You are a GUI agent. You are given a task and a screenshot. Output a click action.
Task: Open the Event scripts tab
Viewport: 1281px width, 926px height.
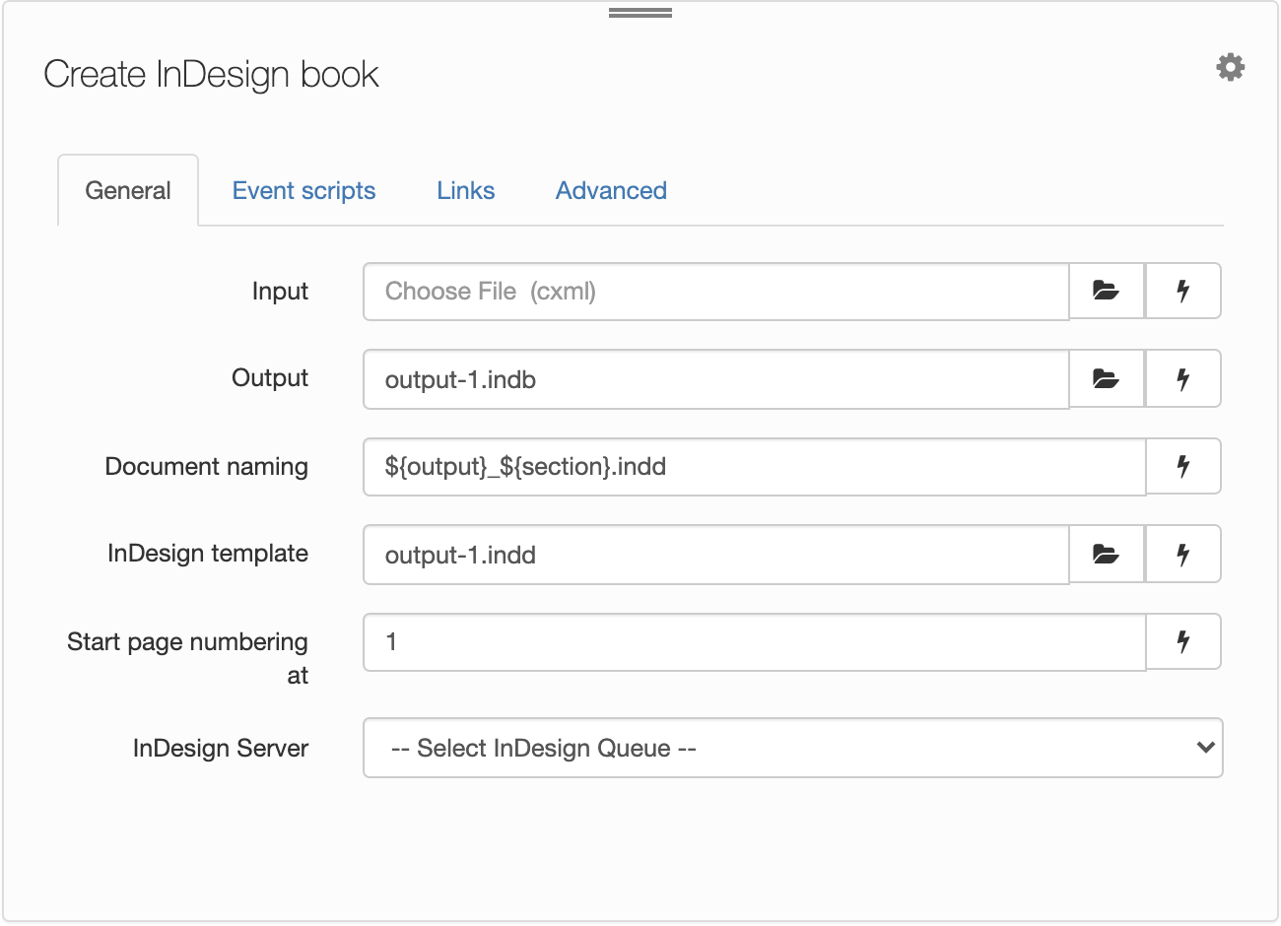[x=303, y=190]
